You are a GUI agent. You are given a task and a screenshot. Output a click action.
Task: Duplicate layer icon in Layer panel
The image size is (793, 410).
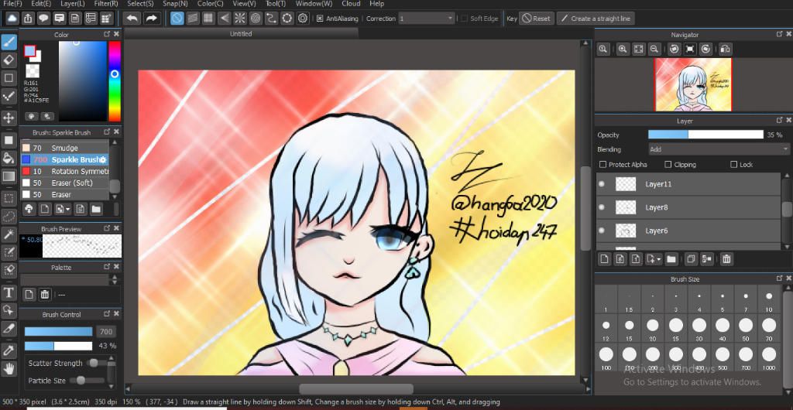point(691,259)
